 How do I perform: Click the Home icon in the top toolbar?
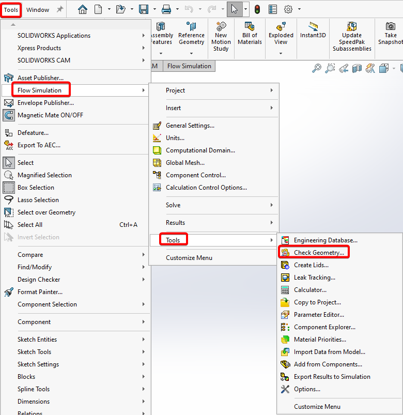point(83,9)
